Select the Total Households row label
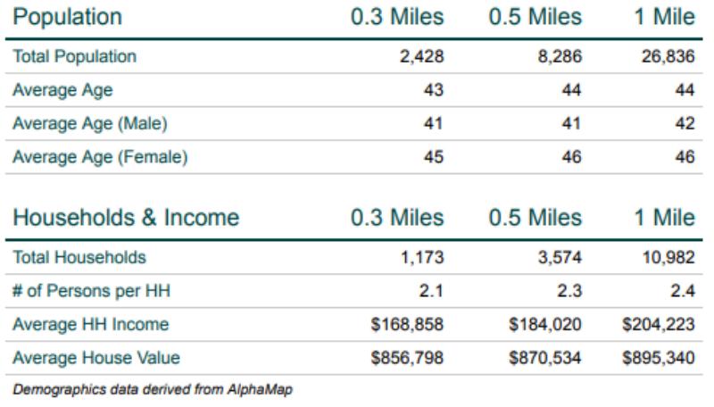The image size is (714, 407). [x=79, y=257]
